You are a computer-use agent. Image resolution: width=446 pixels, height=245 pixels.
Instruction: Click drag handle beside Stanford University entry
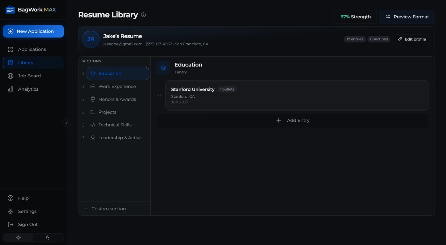point(160,95)
